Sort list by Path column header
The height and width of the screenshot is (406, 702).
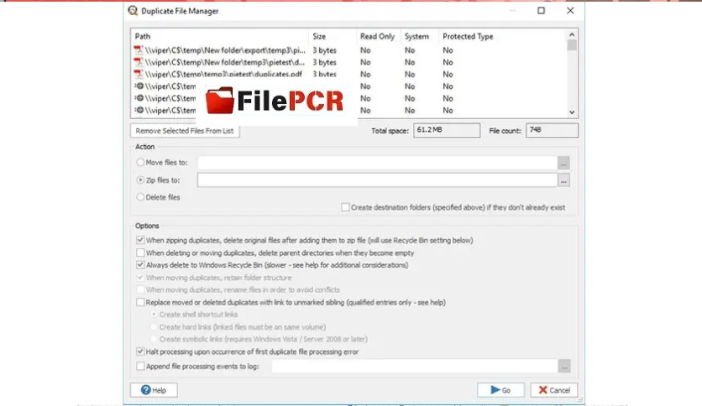[219, 36]
